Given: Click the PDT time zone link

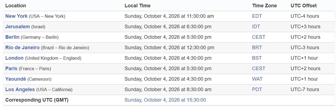Looking at the screenshot, I should click(257, 90).
